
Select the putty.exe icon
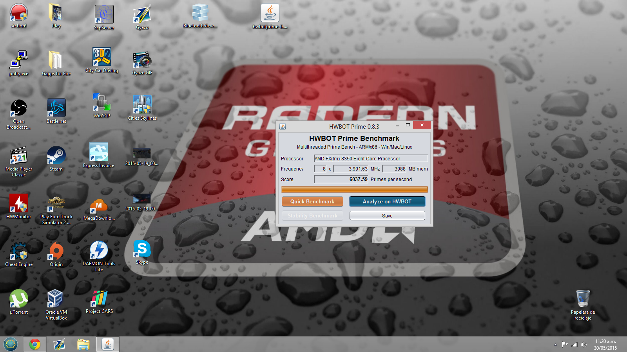pyautogui.click(x=19, y=63)
